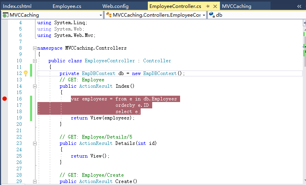Screen dimensions: 306x185
Task: Collapse the EmployeeController class outline
Action: pos(35,61)
